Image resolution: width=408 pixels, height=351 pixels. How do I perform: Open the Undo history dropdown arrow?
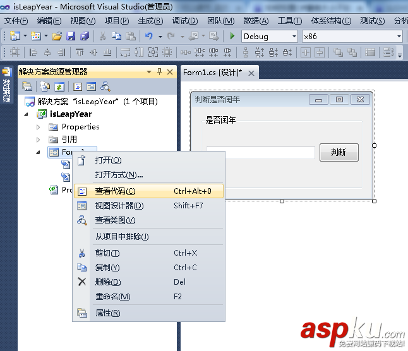[160, 37]
